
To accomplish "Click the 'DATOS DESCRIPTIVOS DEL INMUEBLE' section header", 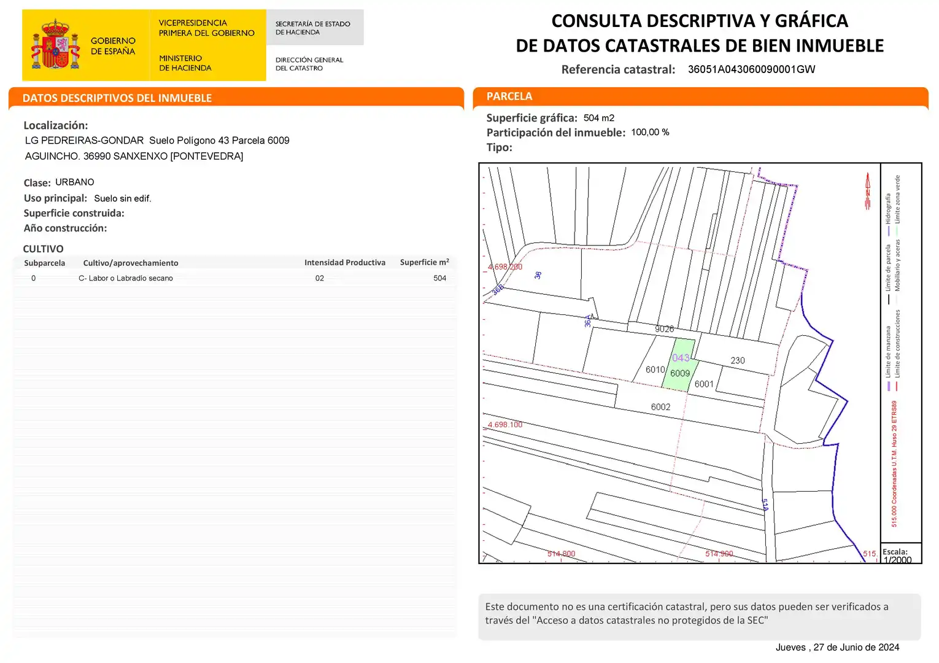I will tap(117, 98).
